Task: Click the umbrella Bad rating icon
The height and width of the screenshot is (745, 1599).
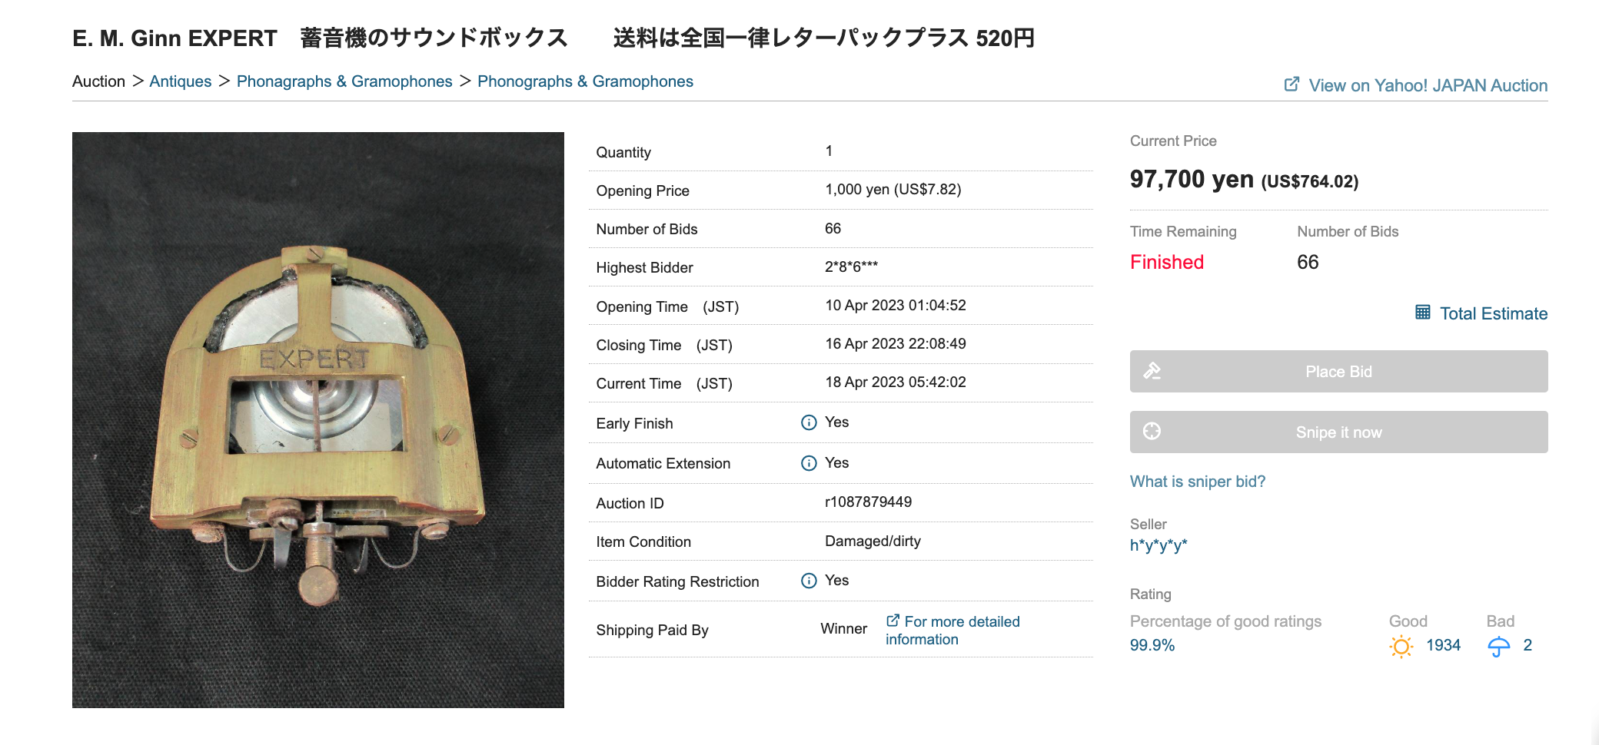Action: pyautogui.click(x=1498, y=646)
